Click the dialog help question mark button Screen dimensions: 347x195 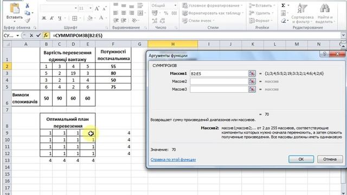(324, 54)
